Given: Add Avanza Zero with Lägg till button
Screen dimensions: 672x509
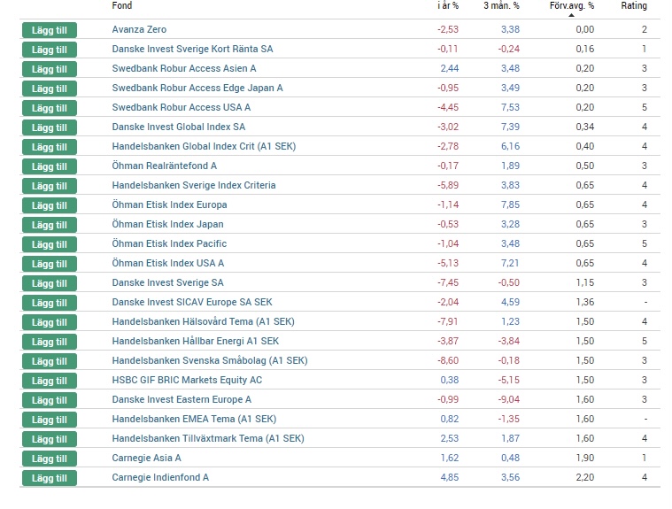Looking at the screenshot, I should point(50,30).
